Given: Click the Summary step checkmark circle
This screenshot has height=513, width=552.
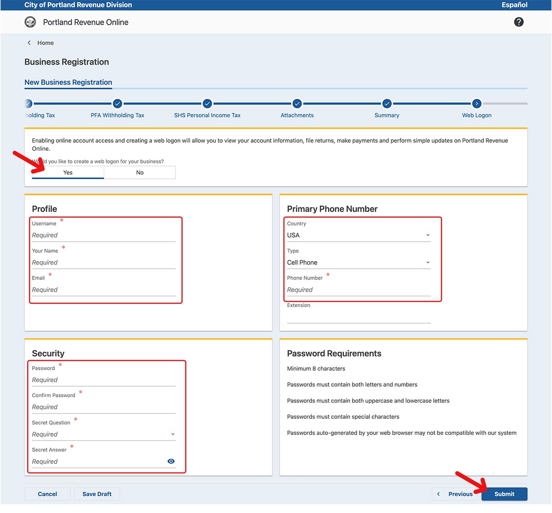Looking at the screenshot, I should (387, 103).
